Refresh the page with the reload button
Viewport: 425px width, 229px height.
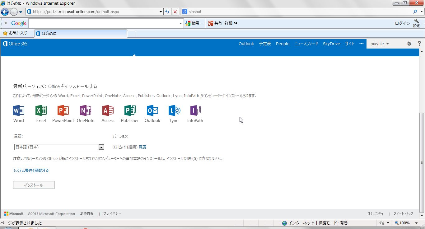(167, 12)
